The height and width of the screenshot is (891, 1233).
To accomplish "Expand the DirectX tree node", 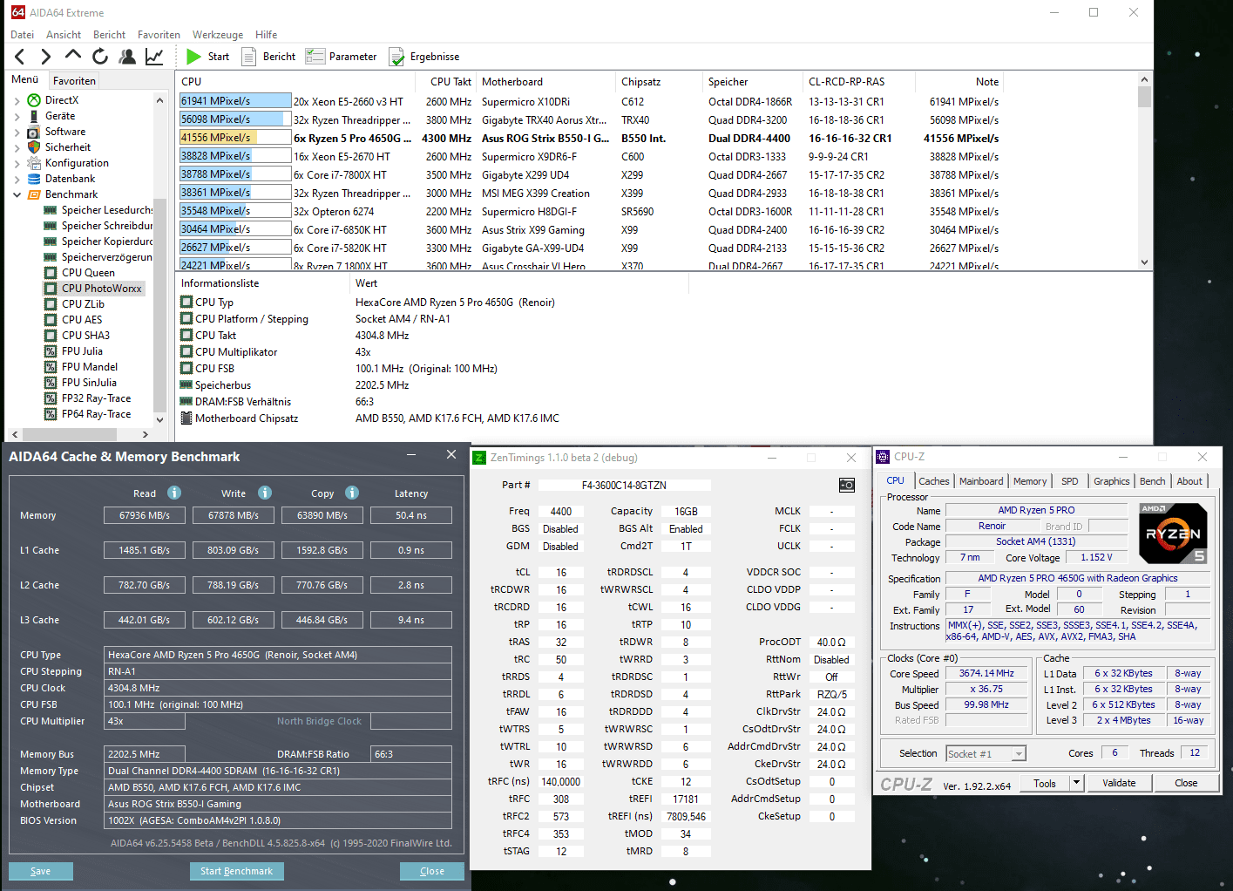I will click(x=17, y=100).
